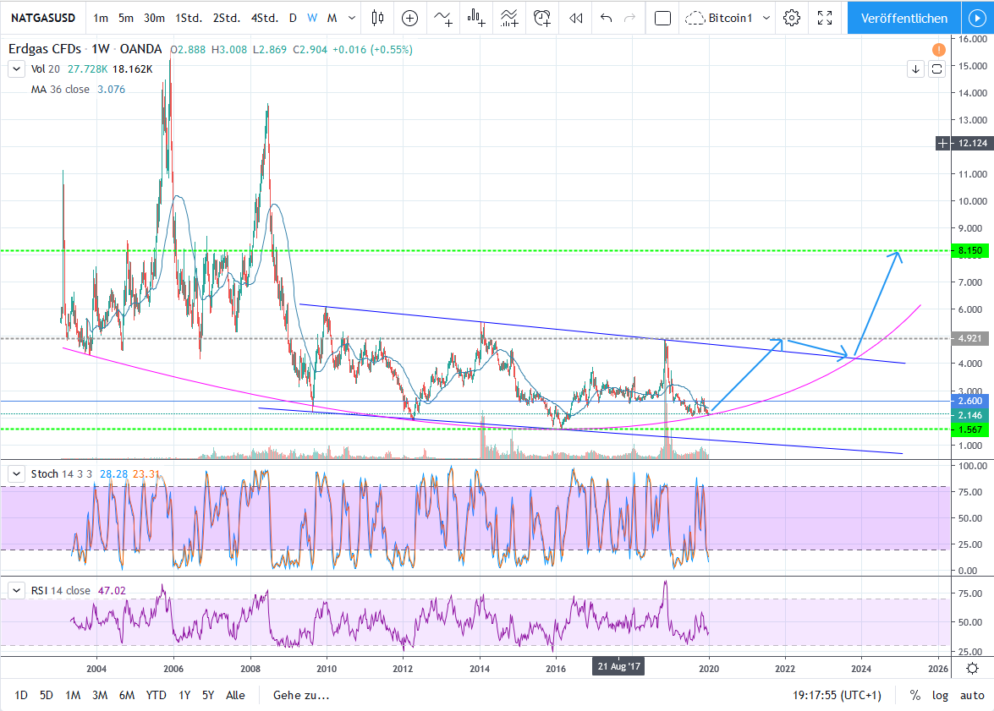Collapse the main chart indicator legend
The width and height of the screenshot is (994, 711).
pos(16,69)
